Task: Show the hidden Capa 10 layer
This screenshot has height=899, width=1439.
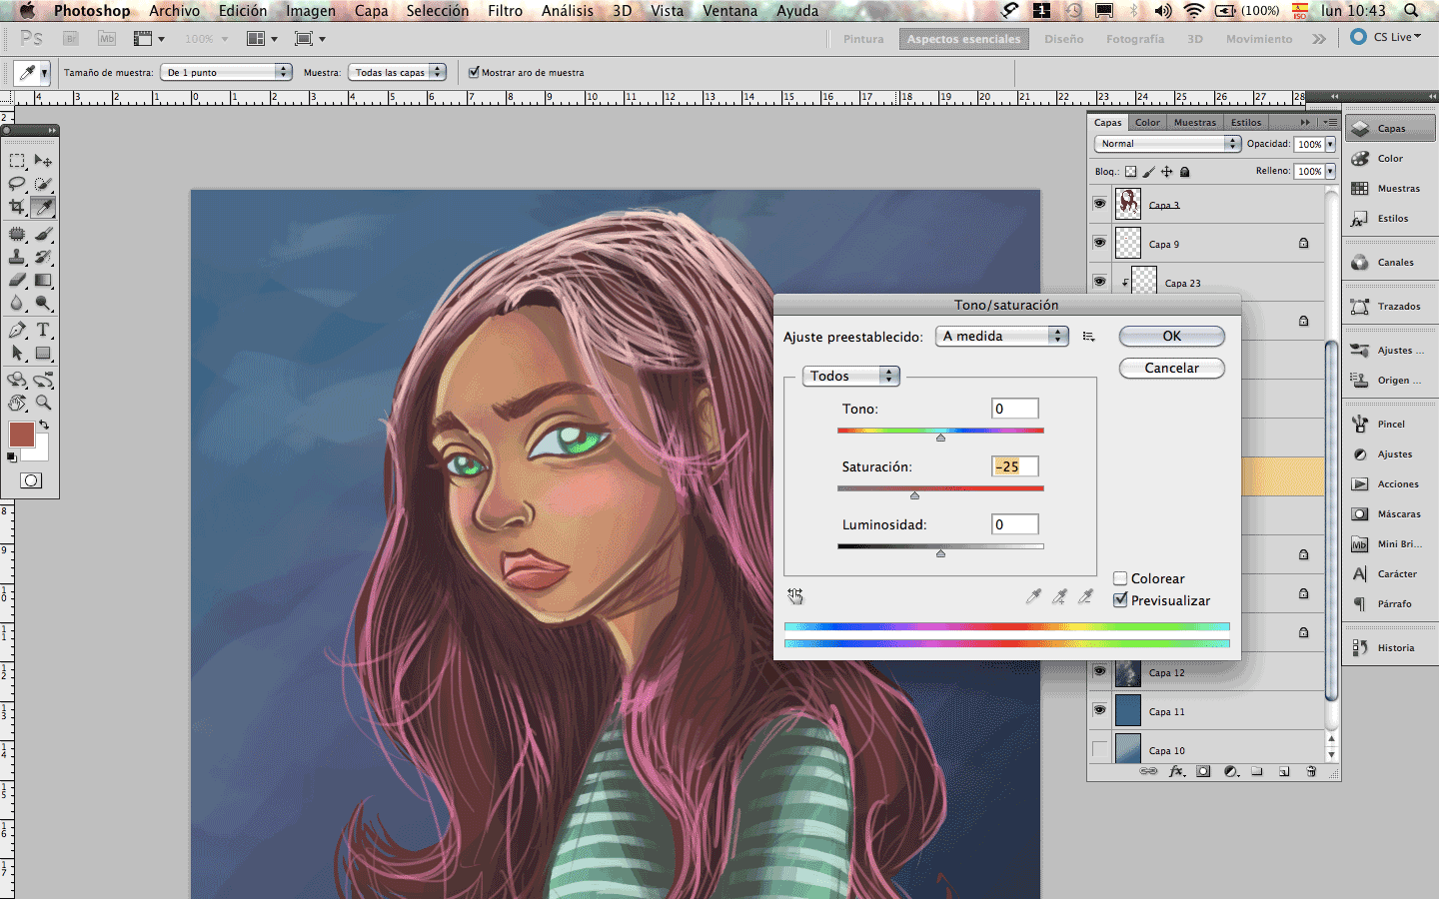Action: [x=1099, y=748]
